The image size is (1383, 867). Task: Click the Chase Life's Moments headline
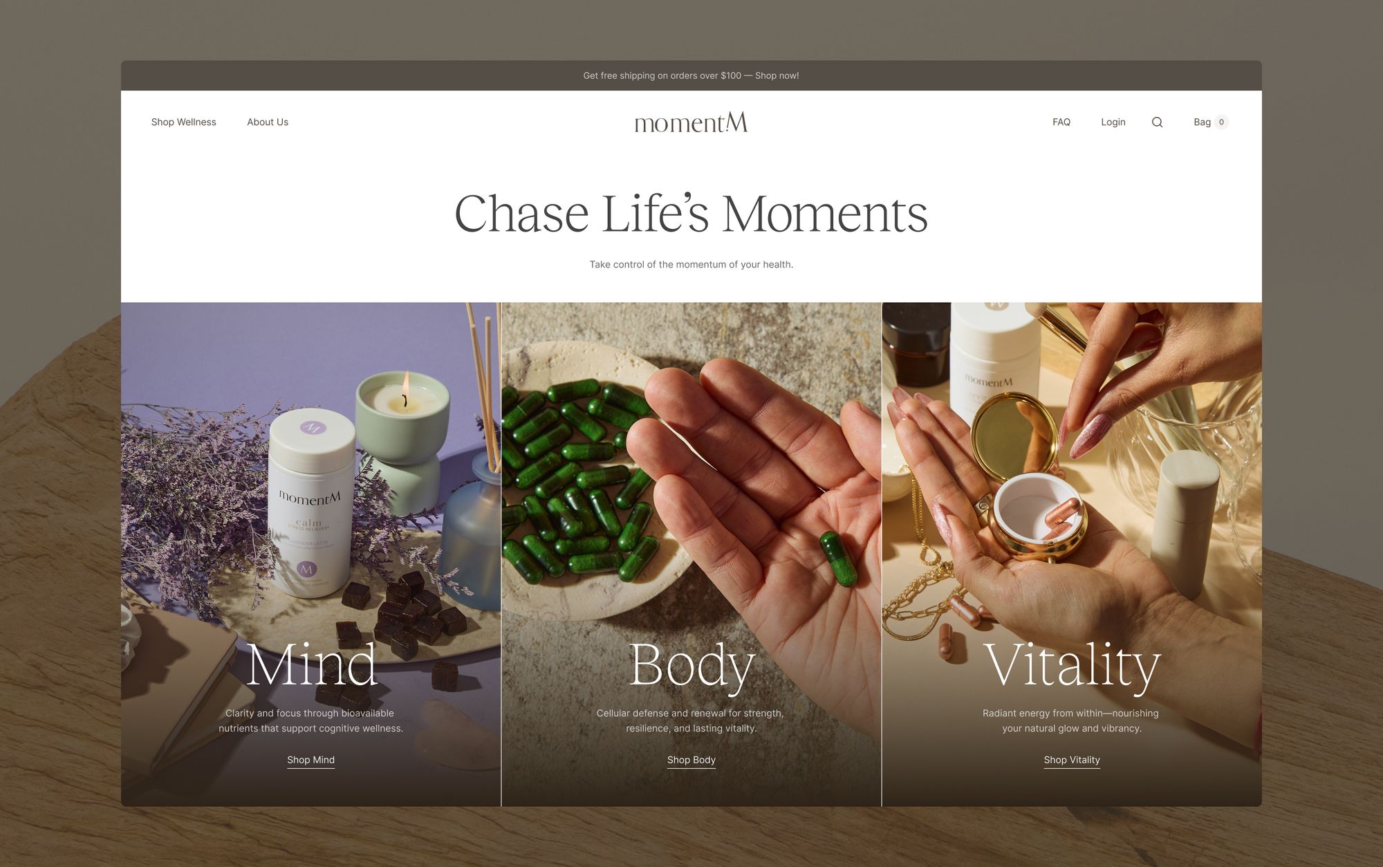(691, 214)
